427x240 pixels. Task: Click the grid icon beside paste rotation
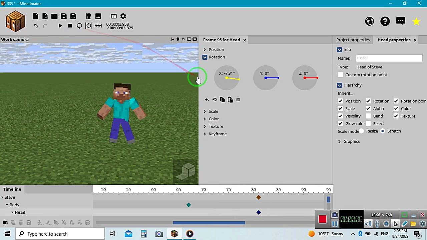[238, 100]
